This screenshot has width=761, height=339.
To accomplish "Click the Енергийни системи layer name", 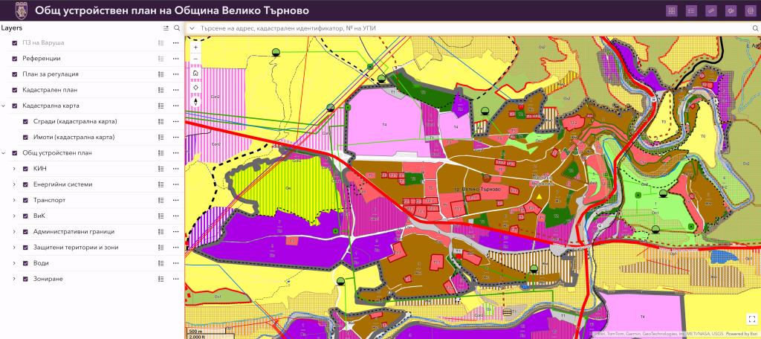I will coord(62,184).
